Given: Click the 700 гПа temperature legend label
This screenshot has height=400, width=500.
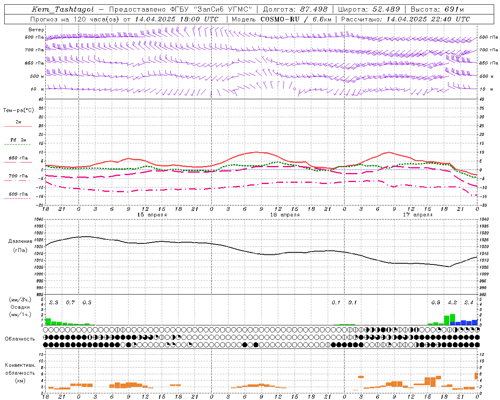Looking at the screenshot, I should click(x=18, y=176).
